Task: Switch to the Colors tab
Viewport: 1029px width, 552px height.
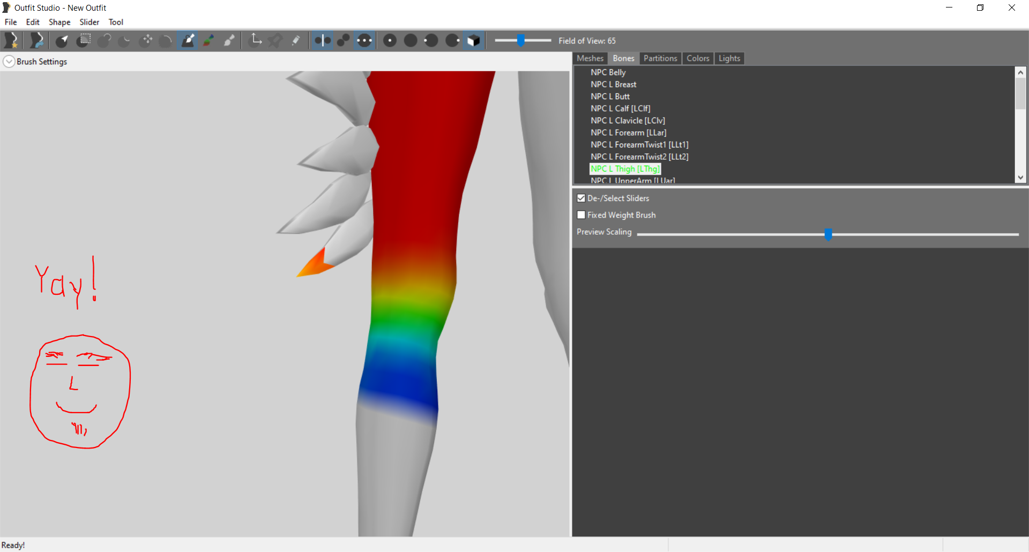Action: click(x=698, y=58)
